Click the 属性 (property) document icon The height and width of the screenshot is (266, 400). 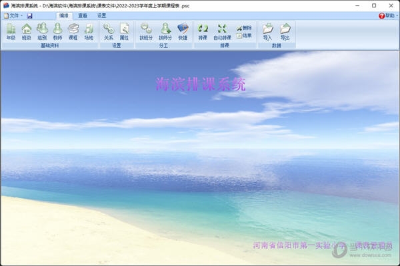click(x=124, y=31)
